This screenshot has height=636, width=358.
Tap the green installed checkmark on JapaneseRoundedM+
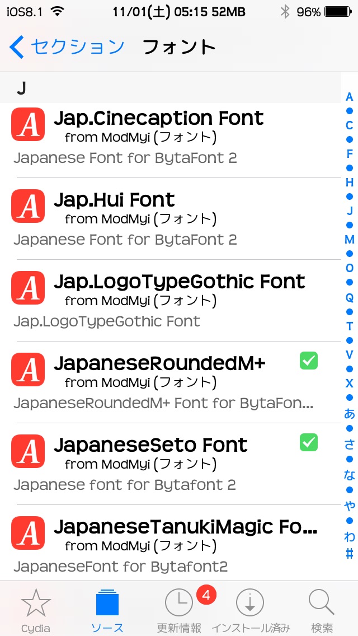pyautogui.click(x=309, y=361)
